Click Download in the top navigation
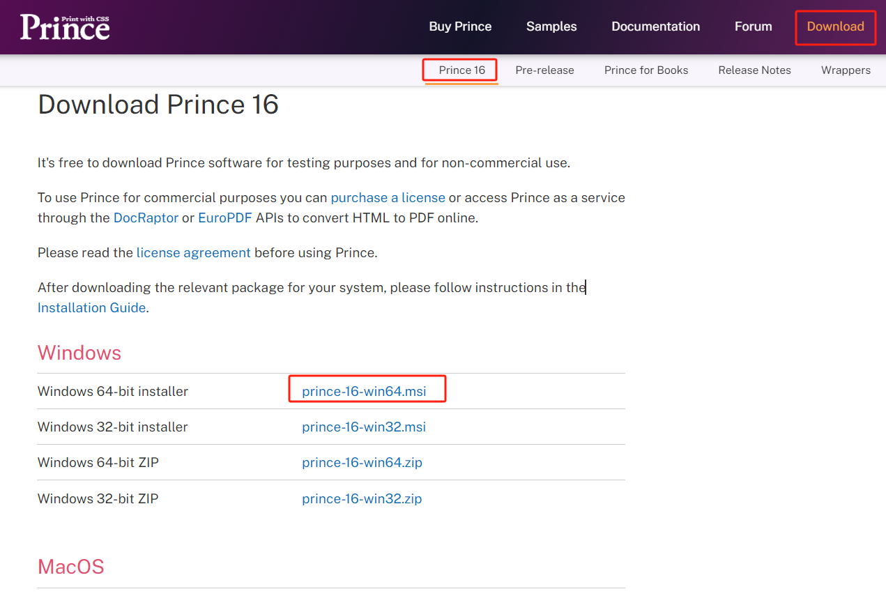The width and height of the screenshot is (886, 596). pyautogui.click(x=835, y=26)
